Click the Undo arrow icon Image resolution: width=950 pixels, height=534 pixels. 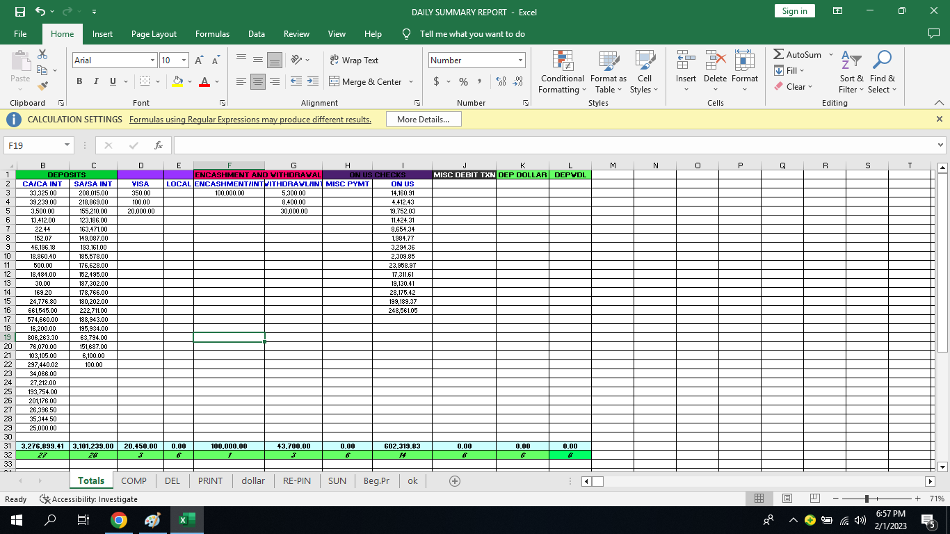point(40,12)
